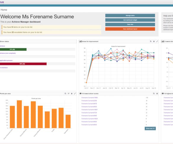Open Forename Surname5729 driver link
The height and width of the screenshot is (144, 173).
[89, 113]
